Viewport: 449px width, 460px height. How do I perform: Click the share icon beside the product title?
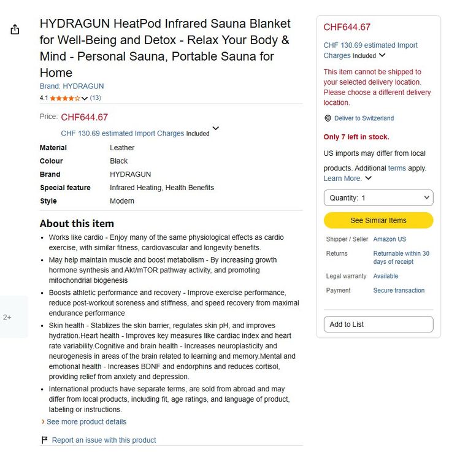pos(15,29)
